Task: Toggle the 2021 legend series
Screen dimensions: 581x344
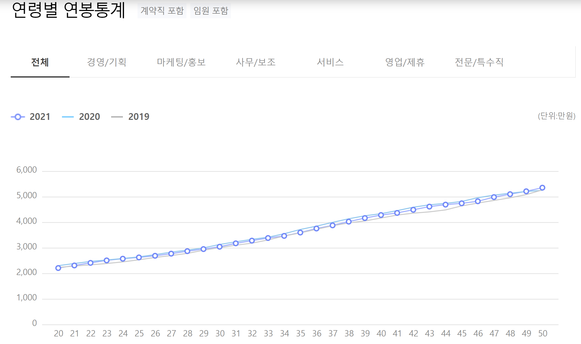Action: pyautogui.click(x=40, y=117)
